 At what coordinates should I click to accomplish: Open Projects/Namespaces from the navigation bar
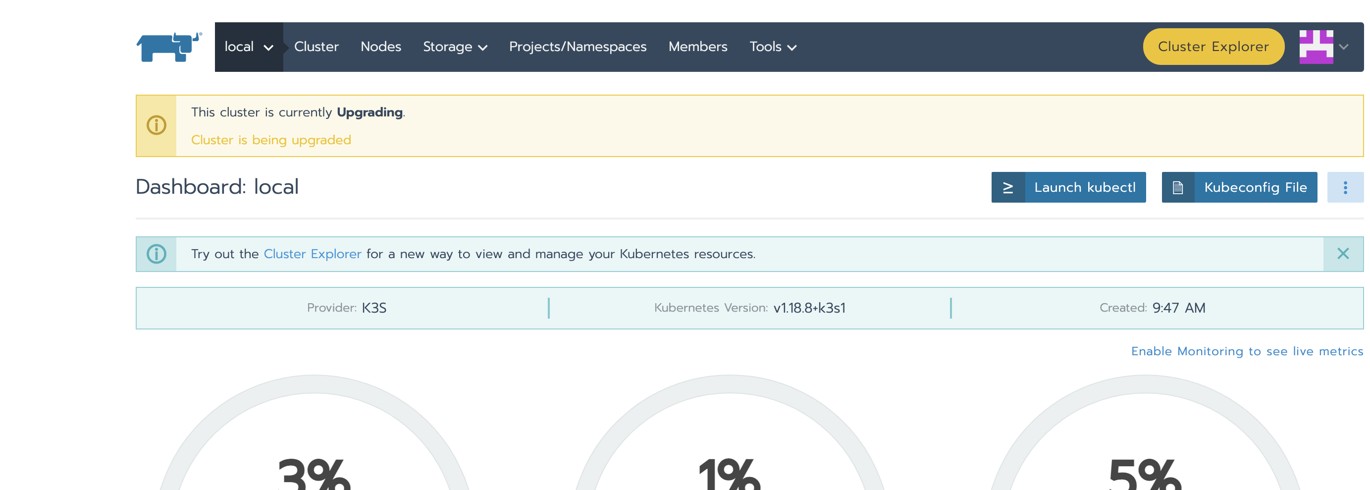pyautogui.click(x=578, y=47)
